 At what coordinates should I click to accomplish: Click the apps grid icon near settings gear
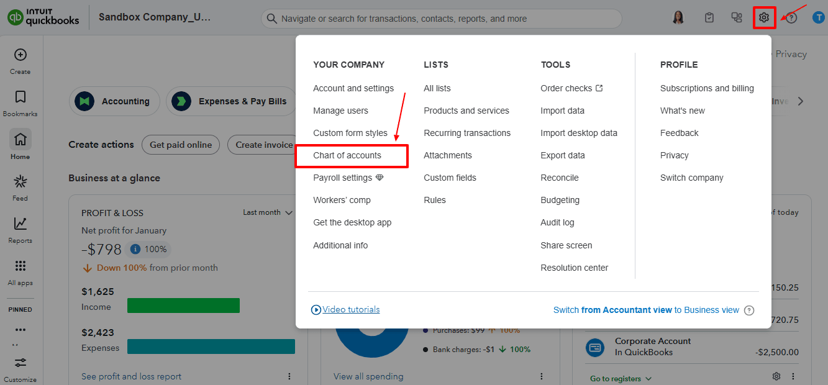736,17
